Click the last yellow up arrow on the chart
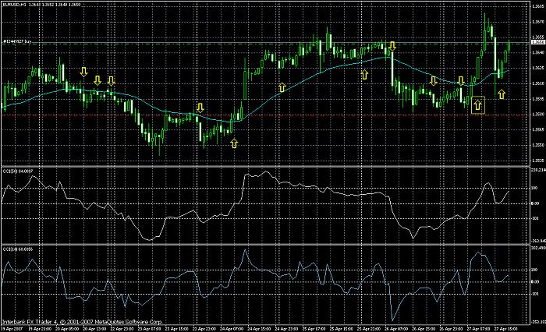This screenshot has height=332, width=546. (502, 94)
